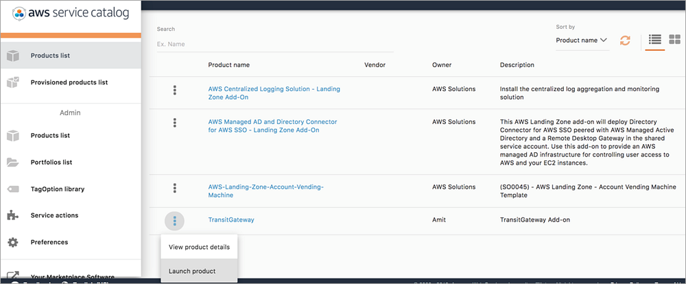The height and width of the screenshot is (284, 686).
Task: Switch to list view layout icon
Action: [x=655, y=40]
